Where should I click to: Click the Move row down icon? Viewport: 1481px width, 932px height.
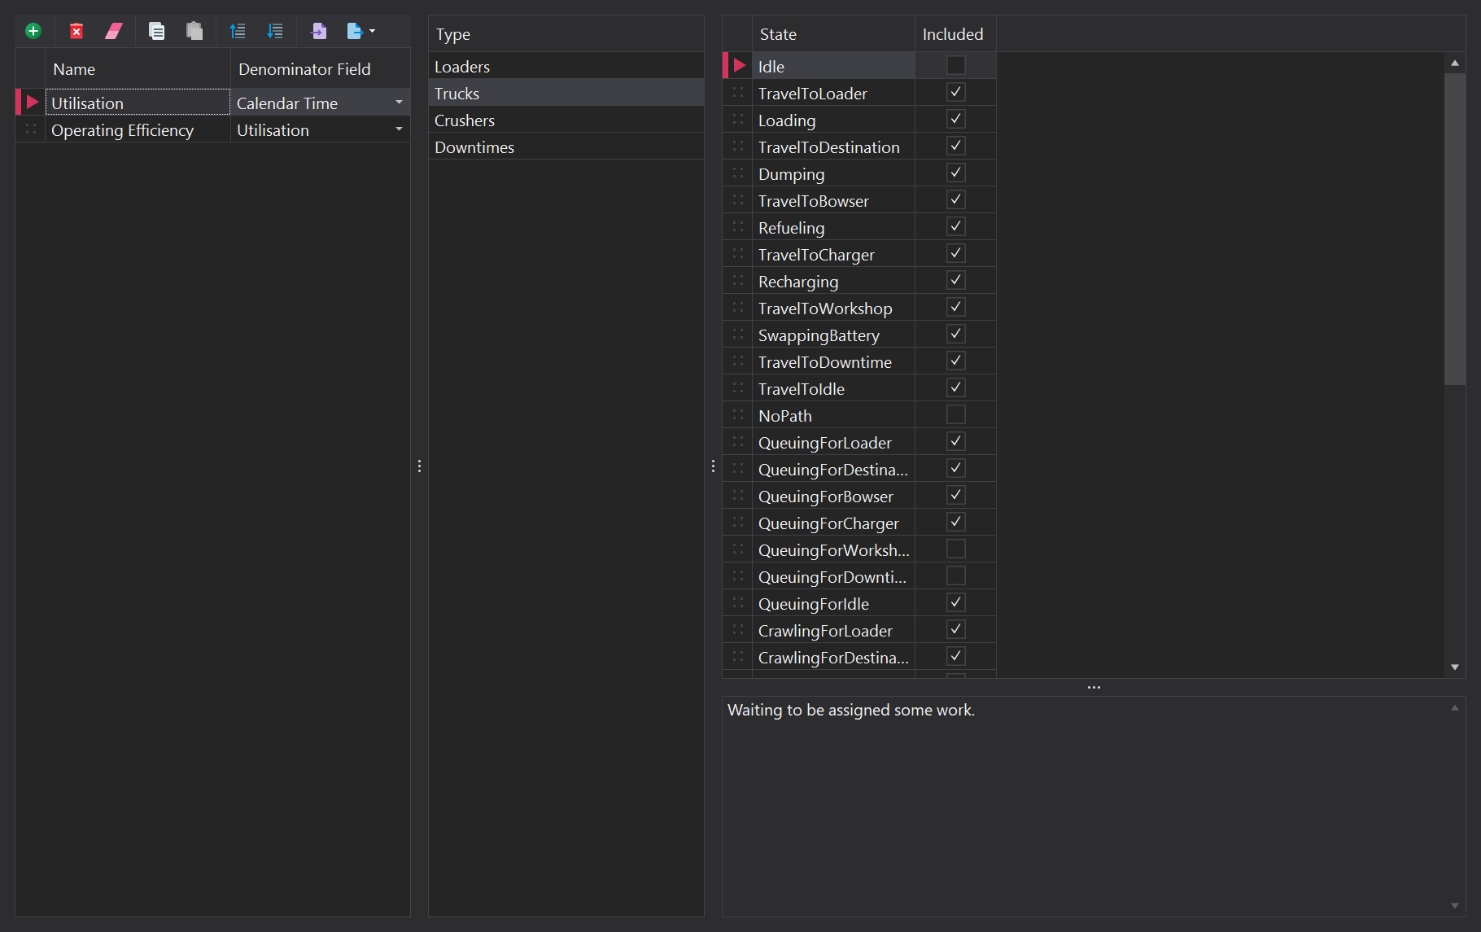275,31
